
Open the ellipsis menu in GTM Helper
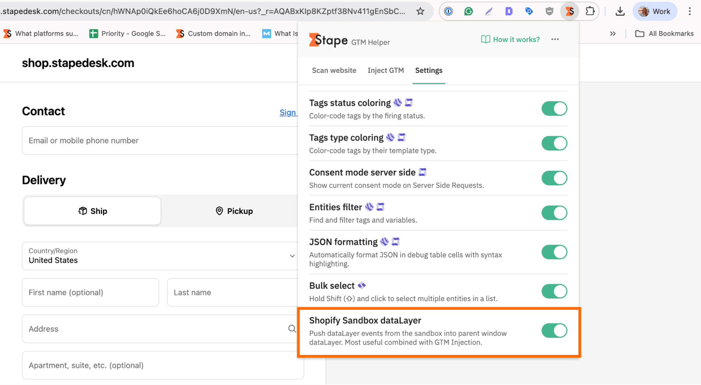(x=555, y=39)
